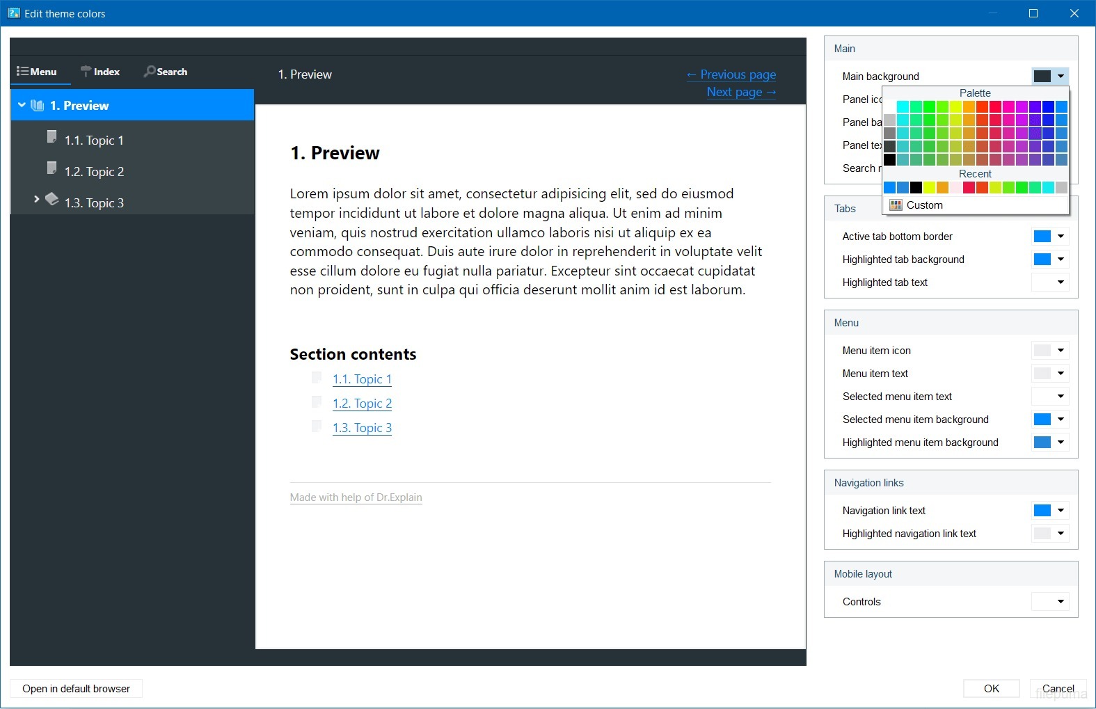Click the page icon next to 1.2. Topic 2
The image size is (1096, 709).
[51, 168]
